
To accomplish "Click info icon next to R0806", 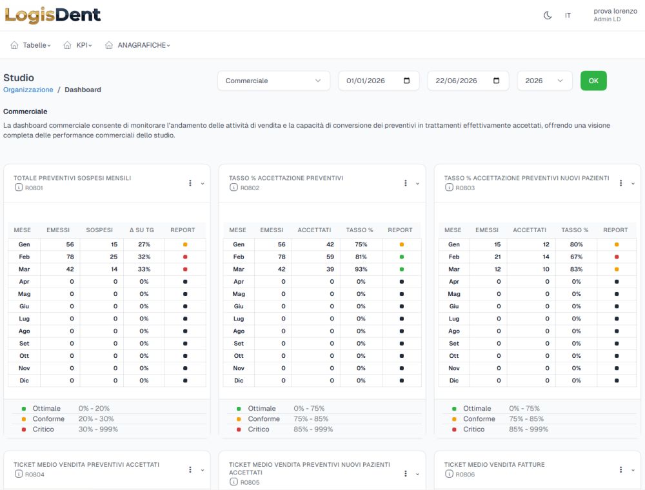I will pos(449,474).
